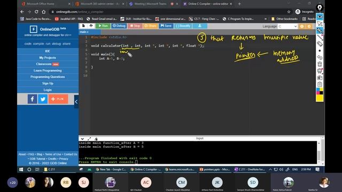
Task: Open Programming Questions in sidebar
Action: (48, 77)
